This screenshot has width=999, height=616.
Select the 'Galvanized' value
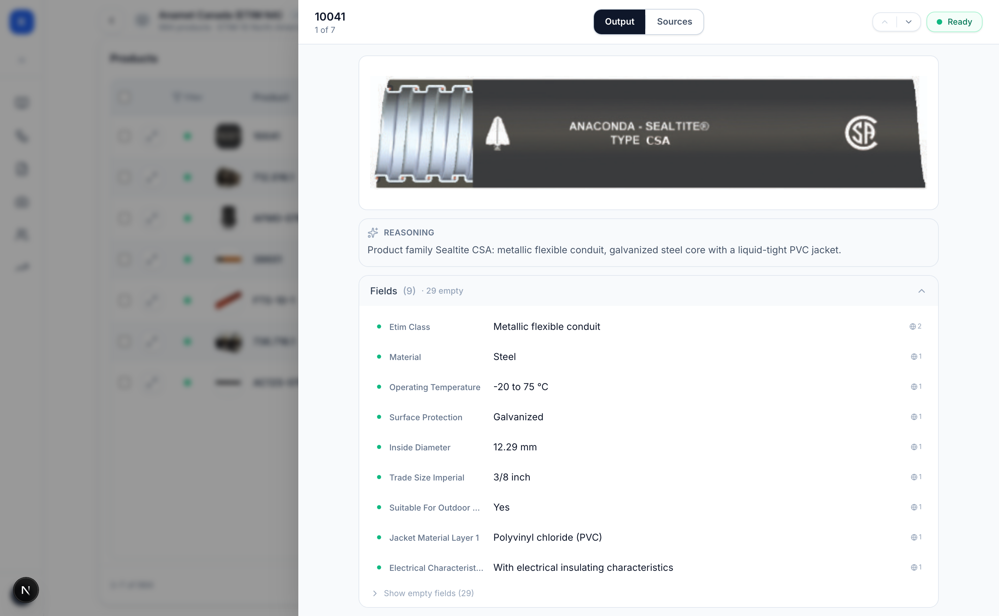[518, 417]
